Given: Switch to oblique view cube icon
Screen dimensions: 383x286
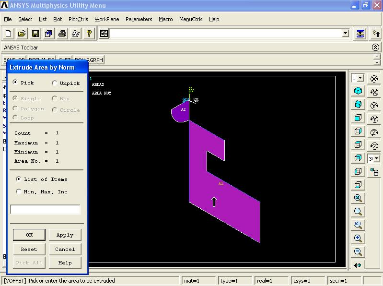Looking at the screenshot, I should point(358,105).
